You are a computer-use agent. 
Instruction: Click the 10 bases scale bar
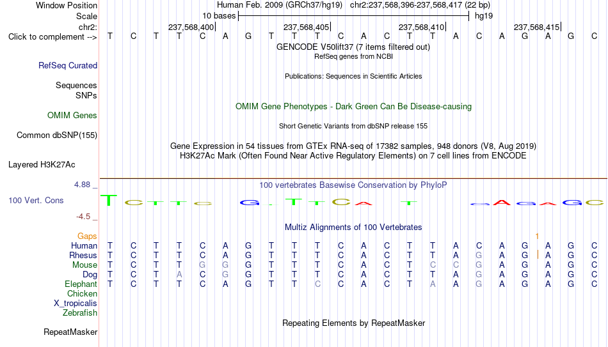pos(354,16)
